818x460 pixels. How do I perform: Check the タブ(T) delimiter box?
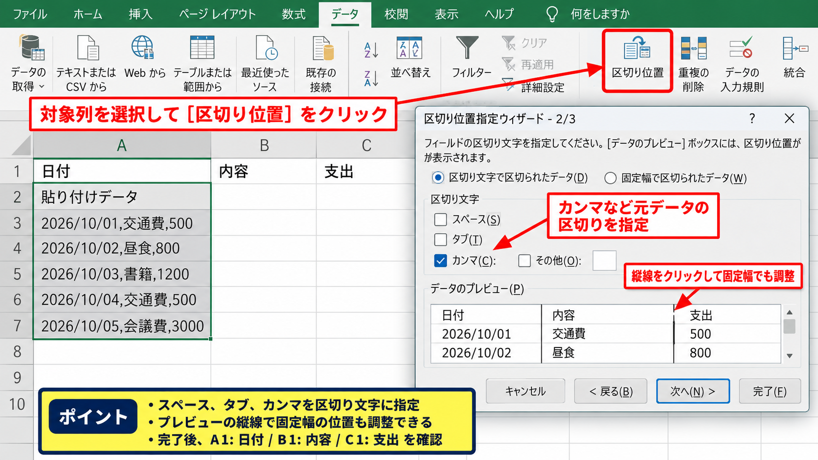point(440,240)
